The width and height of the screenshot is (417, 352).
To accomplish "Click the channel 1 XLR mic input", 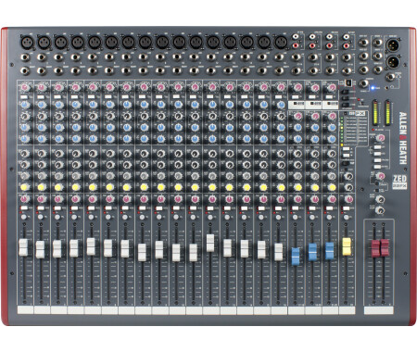I will pos(27,42).
